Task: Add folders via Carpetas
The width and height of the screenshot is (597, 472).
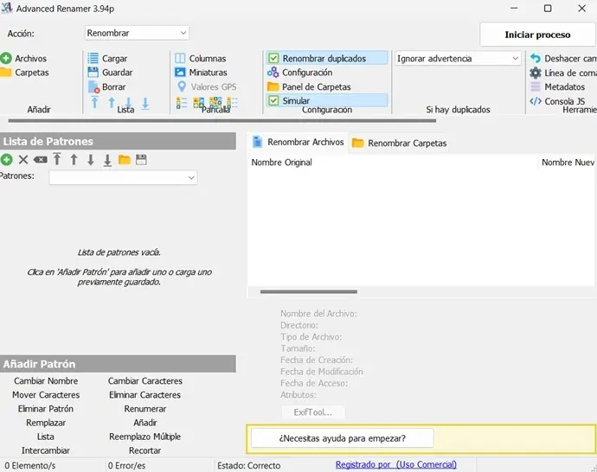Action: [x=24, y=73]
